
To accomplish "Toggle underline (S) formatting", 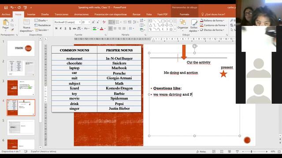I will [x=65, y=29].
